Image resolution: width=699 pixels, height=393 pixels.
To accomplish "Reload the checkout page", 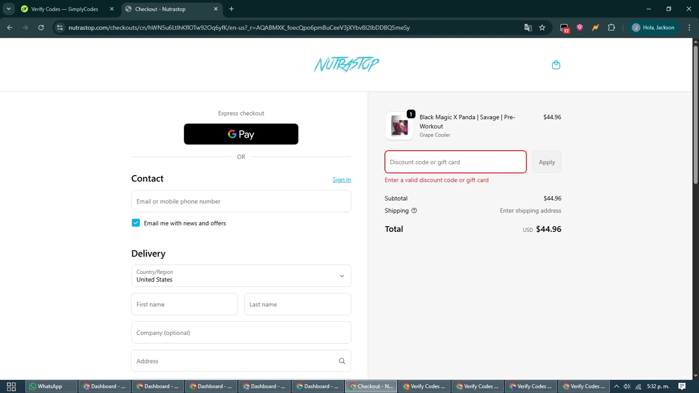I will [41, 27].
